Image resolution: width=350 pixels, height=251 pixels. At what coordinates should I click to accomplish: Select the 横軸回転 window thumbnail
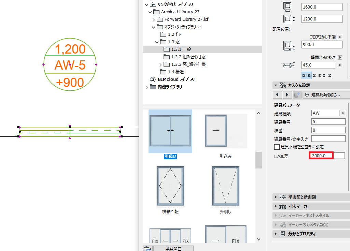point(170,186)
